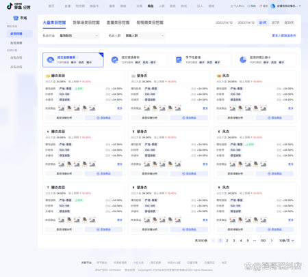
Task: Open the shop icon in the left sidebar
Action: 16,18
